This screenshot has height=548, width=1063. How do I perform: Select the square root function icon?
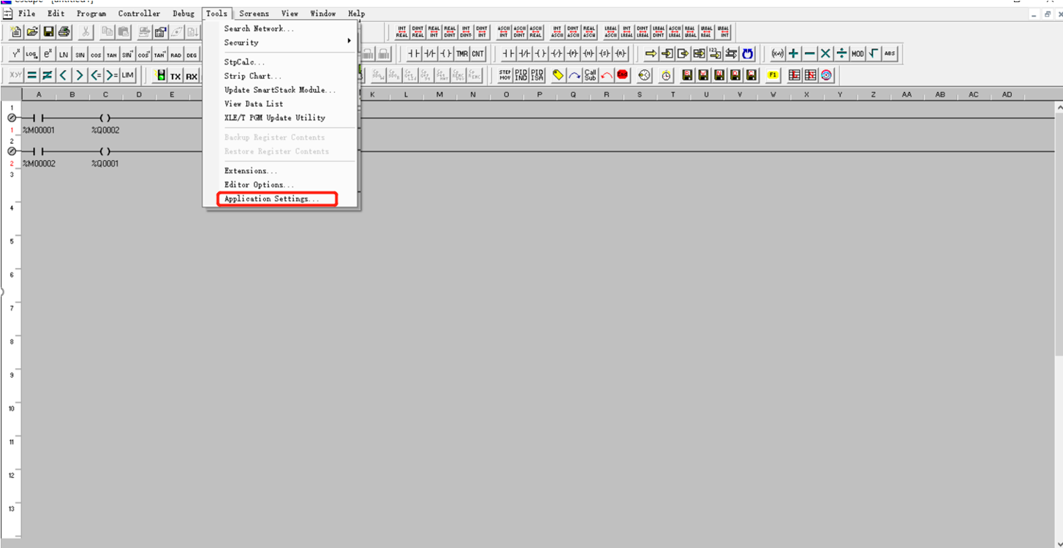click(874, 54)
